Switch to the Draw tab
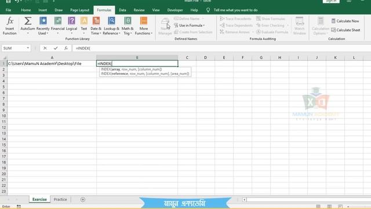 point(59,10)
